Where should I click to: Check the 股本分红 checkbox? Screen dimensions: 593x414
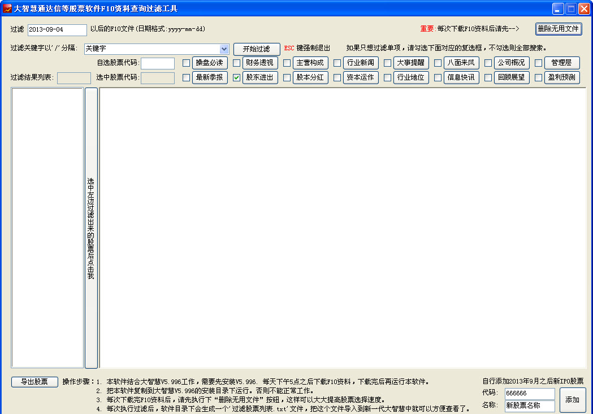click(287, 78)
